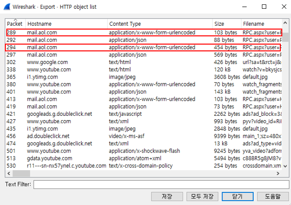Focus the Text Filter input field

click(x=161, y=185)
